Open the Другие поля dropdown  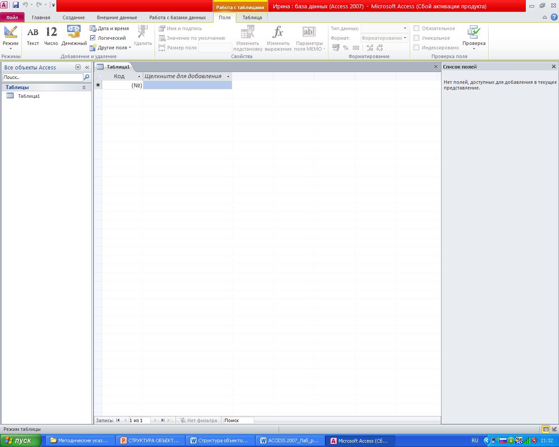[x=110, y=48]
